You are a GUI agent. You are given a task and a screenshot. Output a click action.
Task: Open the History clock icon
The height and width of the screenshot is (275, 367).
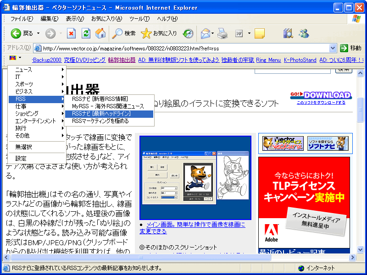[x=188, y=33]
